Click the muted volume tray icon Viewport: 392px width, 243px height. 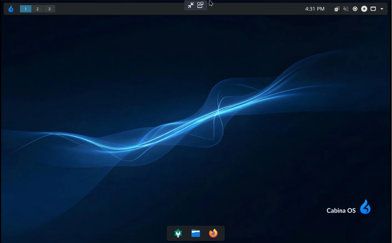coord(346,9)
